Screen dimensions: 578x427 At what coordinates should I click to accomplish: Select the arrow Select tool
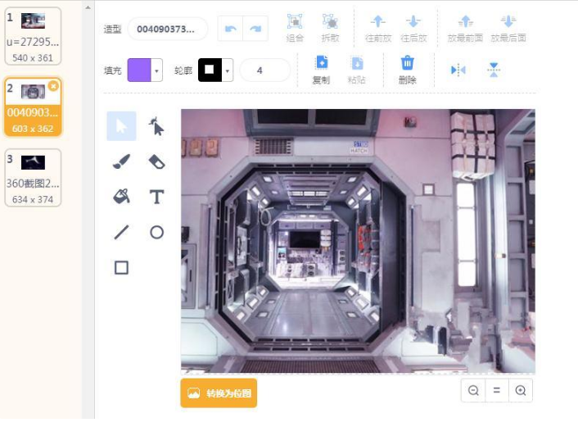121,126
